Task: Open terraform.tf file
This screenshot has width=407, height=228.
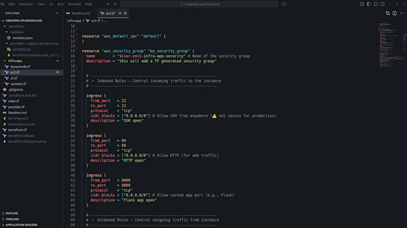Action: pyautogui.click(x=17, y=130)
